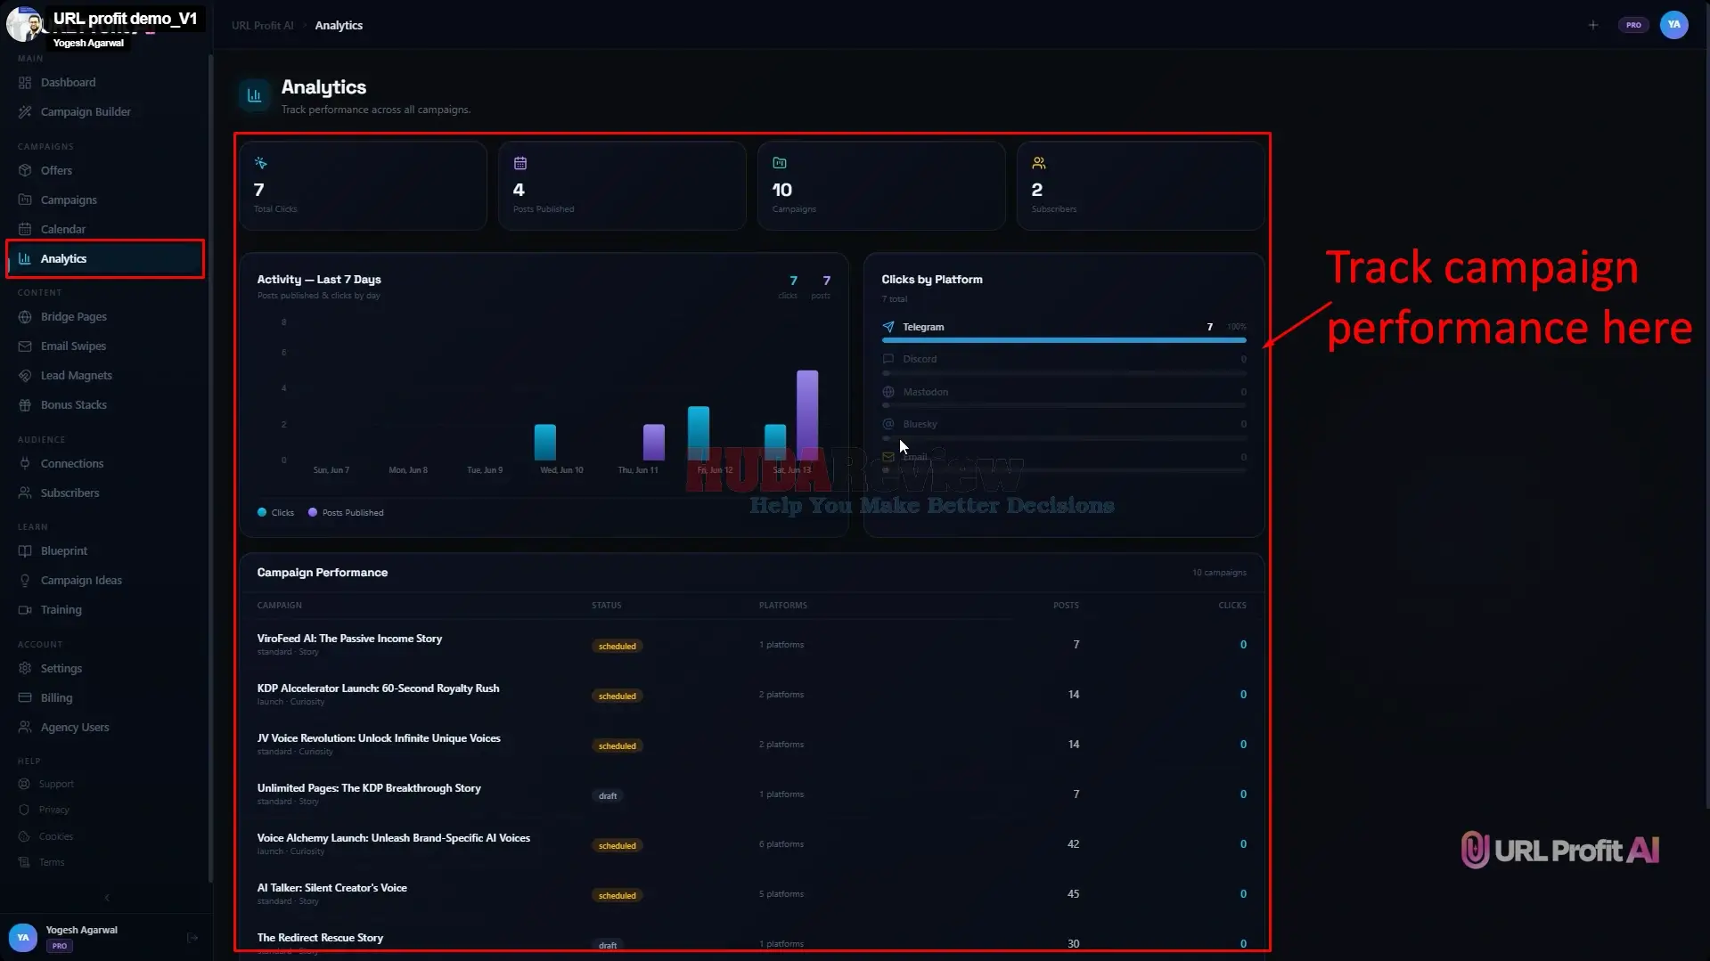Go to the Offers section

coord(56,171)
